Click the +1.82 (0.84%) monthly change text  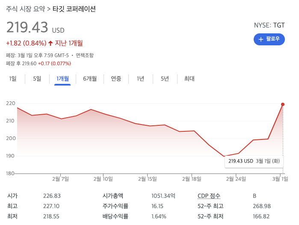pyautogui.click(x=26, y=43)
